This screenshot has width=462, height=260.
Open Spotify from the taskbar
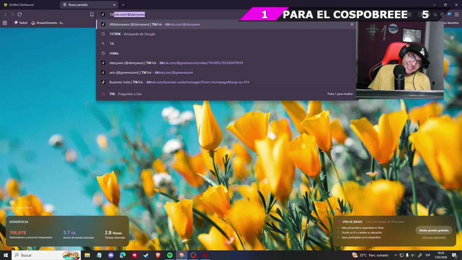pyautogui.click(x=170, y=255)
